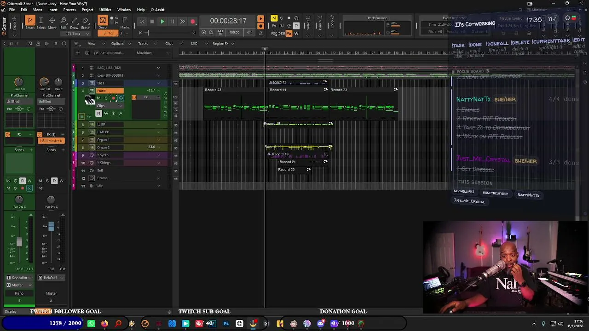
Task: Select the Record 12 clip
Action: pyautogui.click(x=298, y=82)
